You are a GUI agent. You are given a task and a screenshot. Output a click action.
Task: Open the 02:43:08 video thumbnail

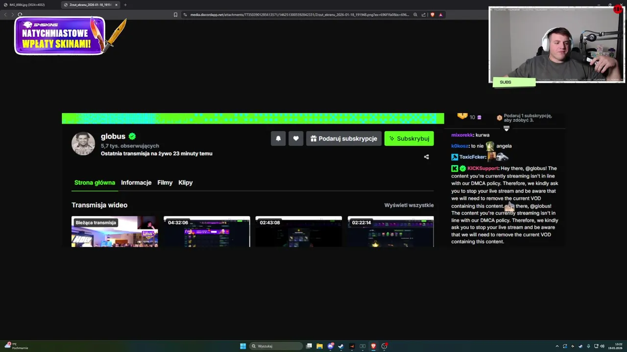pos(299,232)
